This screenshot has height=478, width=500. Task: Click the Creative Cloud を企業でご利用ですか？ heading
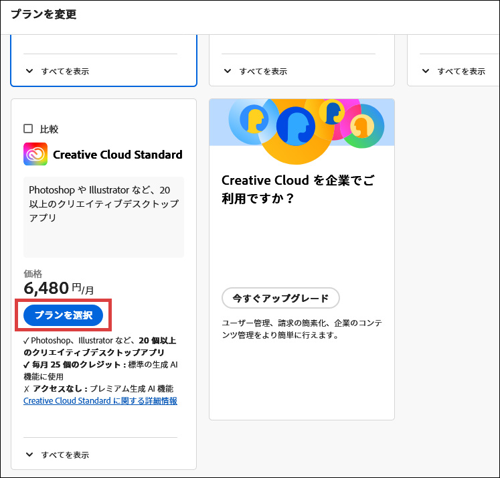coord(298,189)
